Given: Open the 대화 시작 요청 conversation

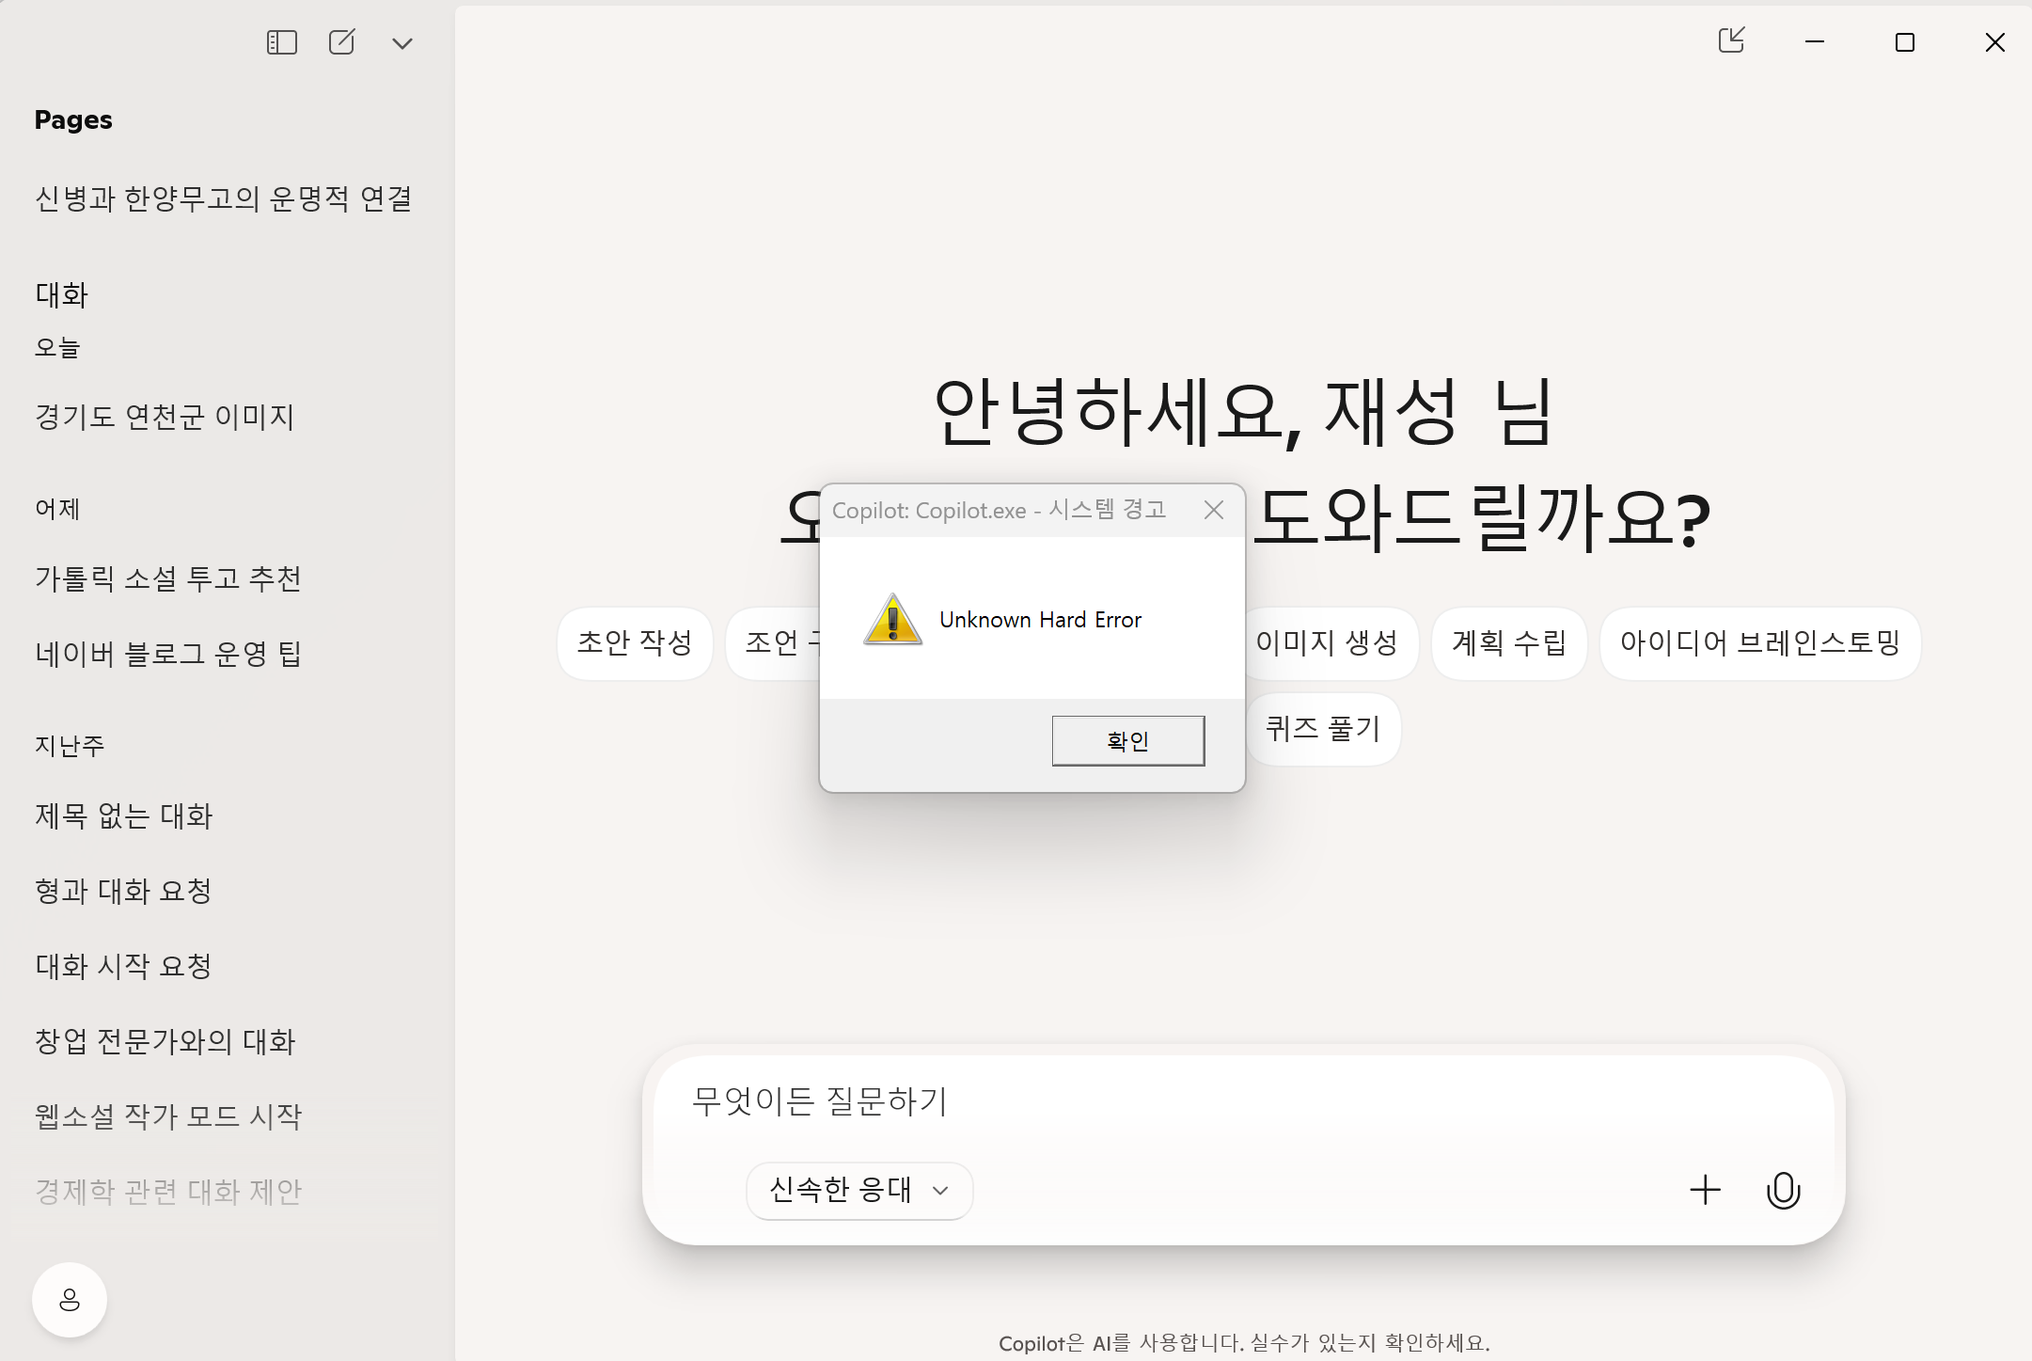Looking at the screenshot, I should (x=123, y=966).
